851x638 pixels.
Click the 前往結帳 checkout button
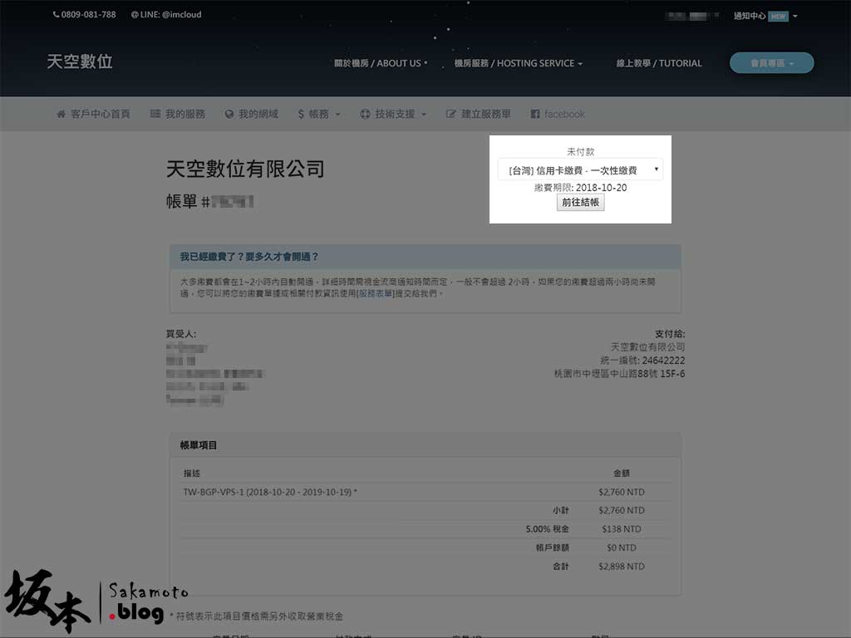580,203
